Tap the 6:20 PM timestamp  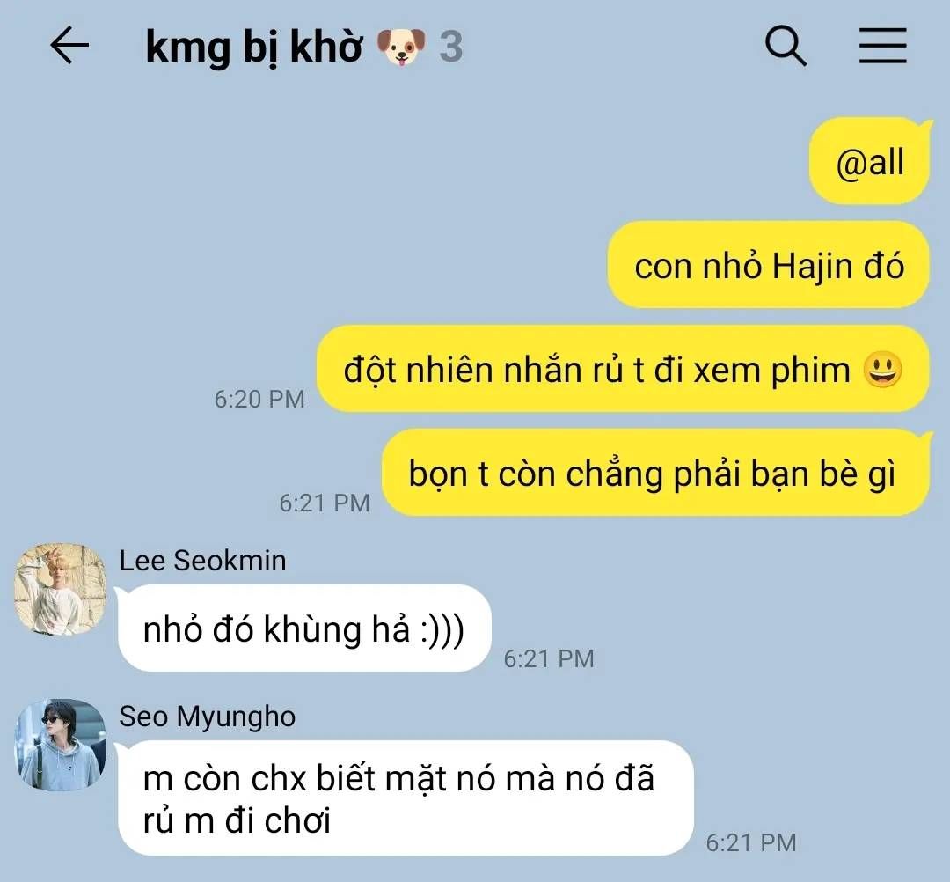(x=259, y=399)
